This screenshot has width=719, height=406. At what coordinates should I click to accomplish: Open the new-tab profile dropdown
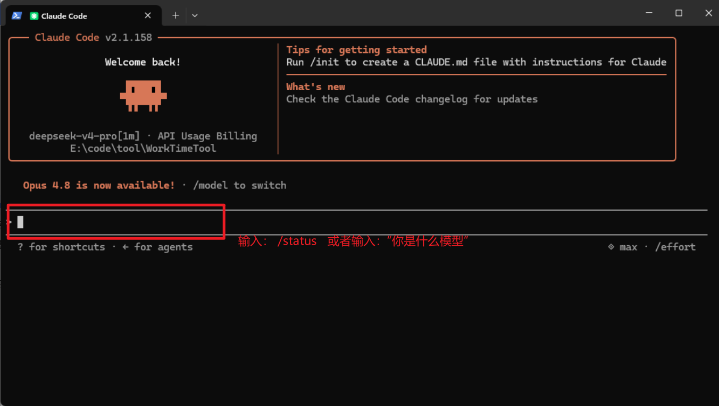click(195, 15)
